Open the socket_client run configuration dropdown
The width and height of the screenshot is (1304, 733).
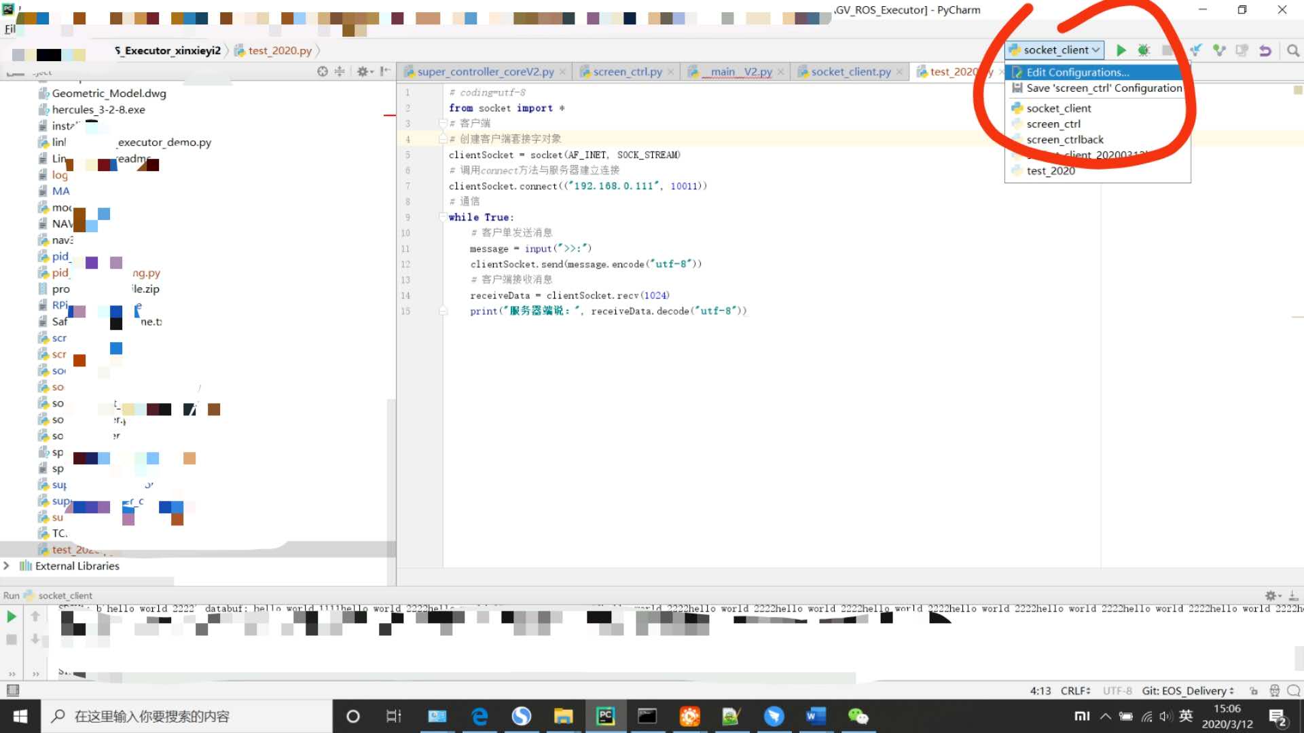tap(1054, 50)
